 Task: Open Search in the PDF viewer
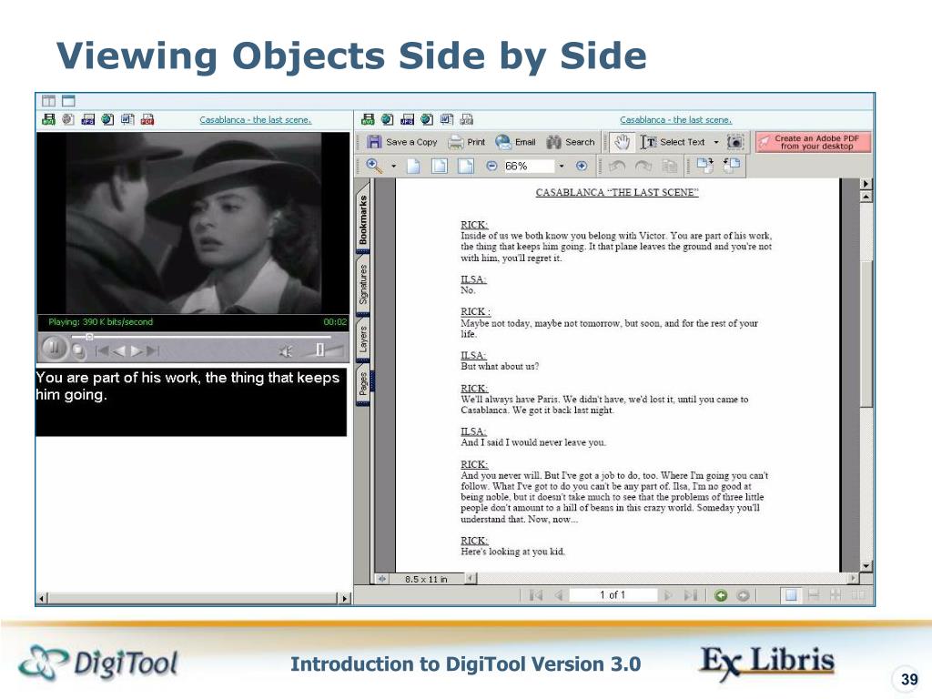pos(571,142)
